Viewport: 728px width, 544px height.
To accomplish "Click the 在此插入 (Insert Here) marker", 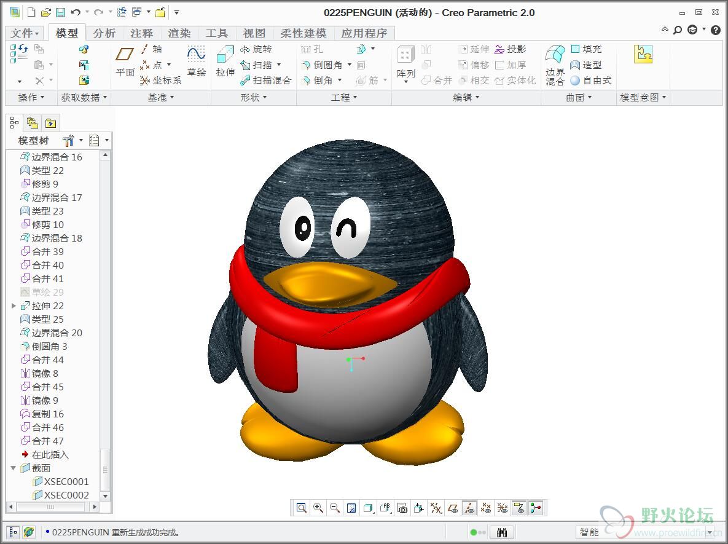I will point(45,454).
